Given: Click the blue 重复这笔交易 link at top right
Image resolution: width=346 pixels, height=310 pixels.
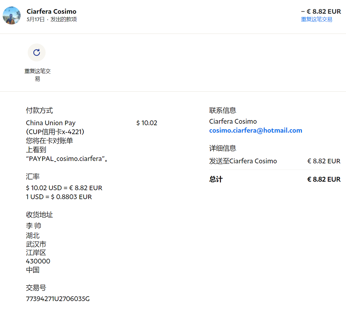Looking at the screenshot, I should click(x=316, y=19).
